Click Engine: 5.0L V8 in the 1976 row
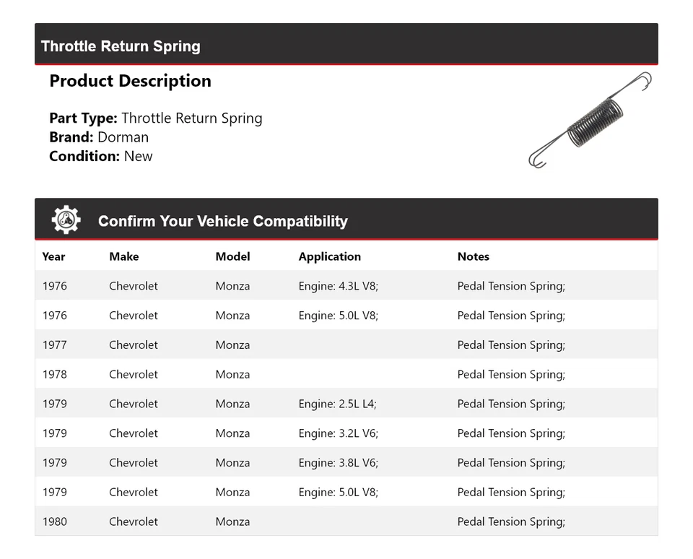The height and width of the screenshot is (559, 693). tap(338, 316)
